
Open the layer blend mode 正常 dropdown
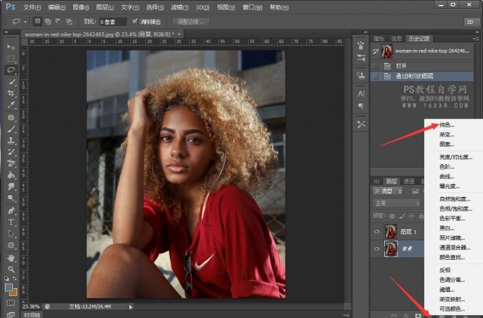396,203
